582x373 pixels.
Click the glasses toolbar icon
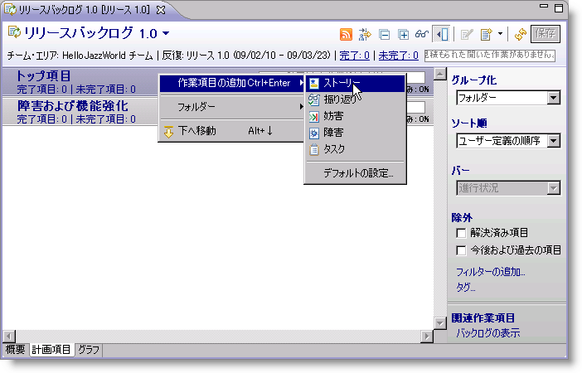click(422, 34)
